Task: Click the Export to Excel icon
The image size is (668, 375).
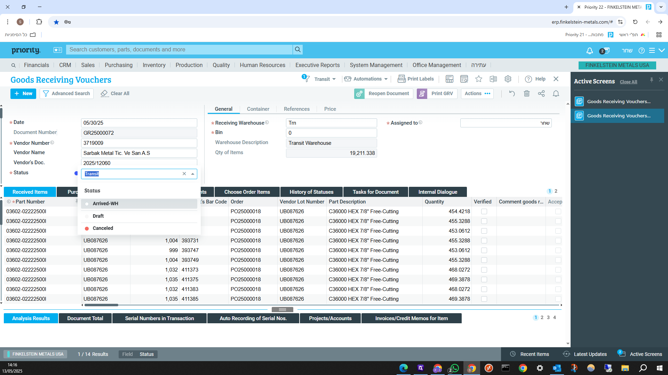Action: (493, 79)
